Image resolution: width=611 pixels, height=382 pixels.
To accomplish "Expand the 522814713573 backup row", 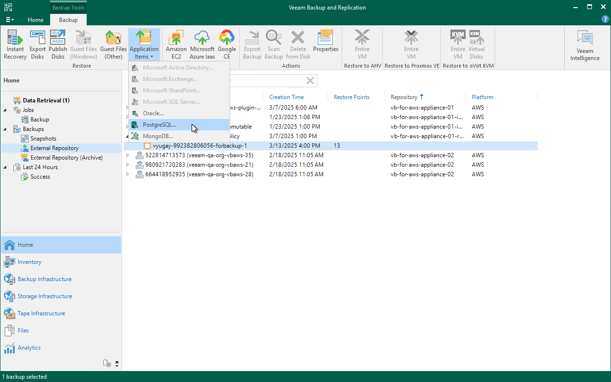I will coord(127,155).
